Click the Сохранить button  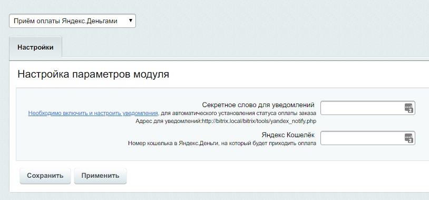(x=45, y=176)
